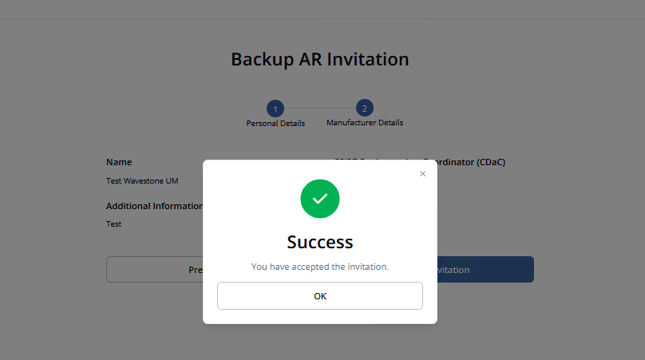Confirm the Success dialog with OK
The height and width of the screenshot is (360, 645).
coord(319,296)
